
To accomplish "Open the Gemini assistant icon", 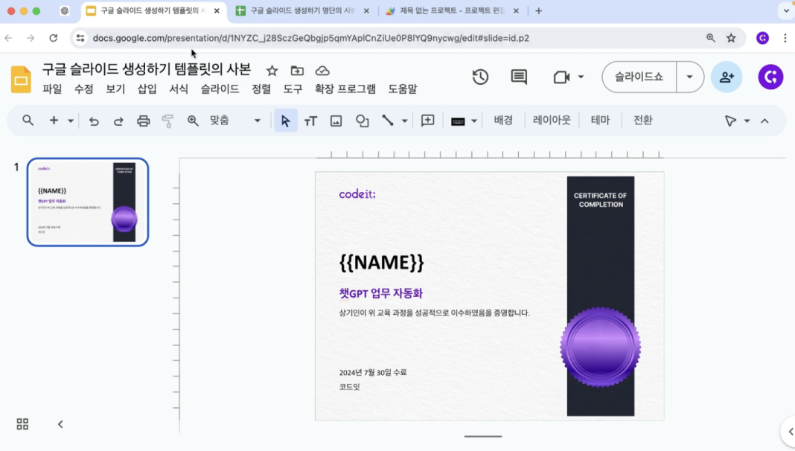I will click(x=770, y=77).
